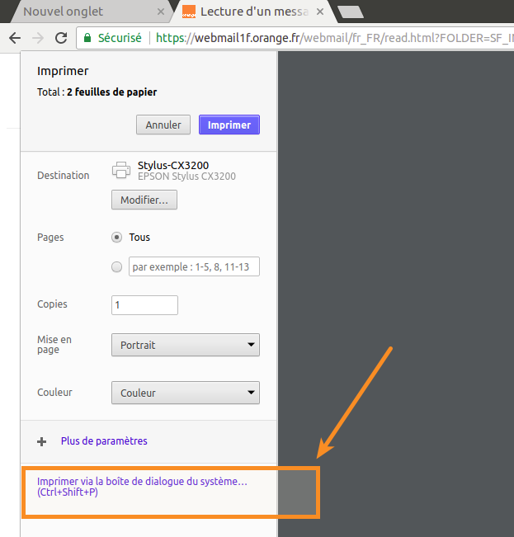Select the Tous pages radio button
The width and height of the screenshot is (514, 537).
point(116,238)
